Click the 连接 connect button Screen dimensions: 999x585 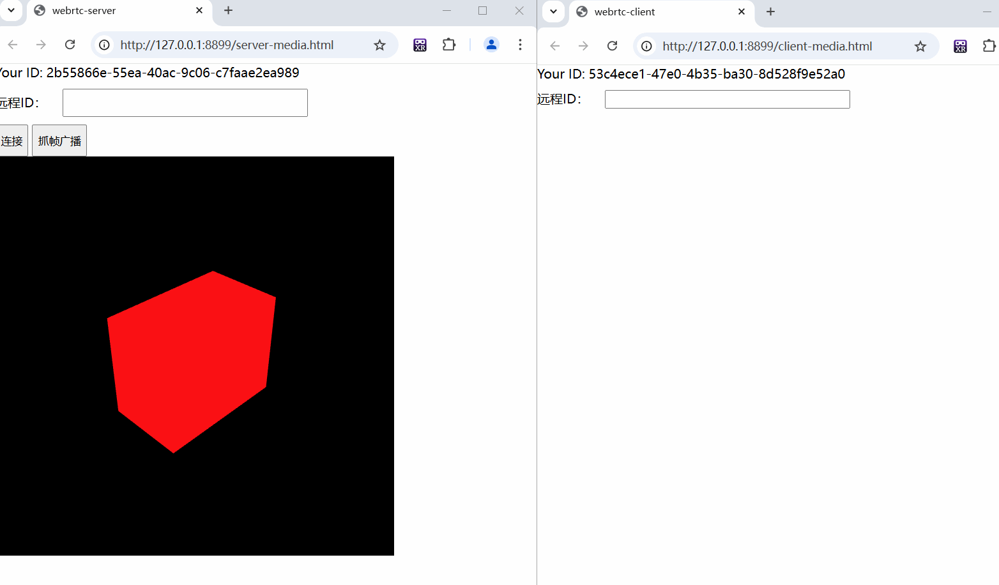click(x=13, y=141)
